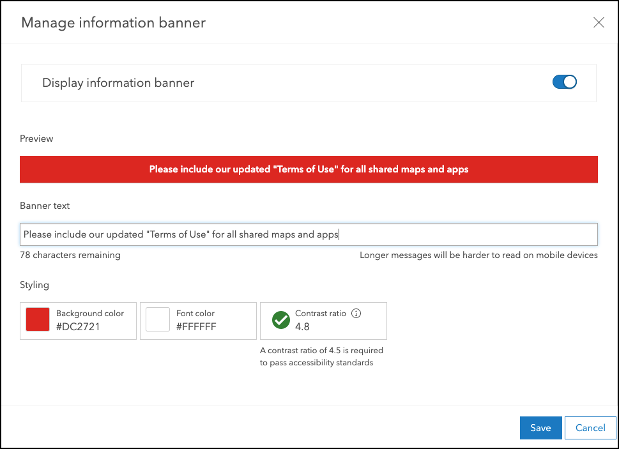The width and height of the screenshot is (619, 449).
Task: Click the accessibility standards note text
Action: (321, 356)
